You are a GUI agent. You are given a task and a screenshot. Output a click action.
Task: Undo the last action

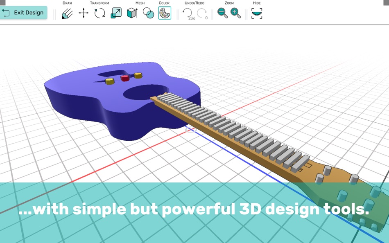pyautogui.click(x=188, y=13)
